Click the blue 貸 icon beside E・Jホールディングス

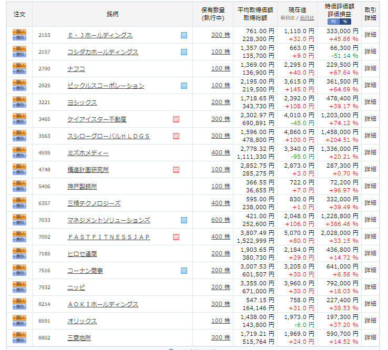(184, 35)
